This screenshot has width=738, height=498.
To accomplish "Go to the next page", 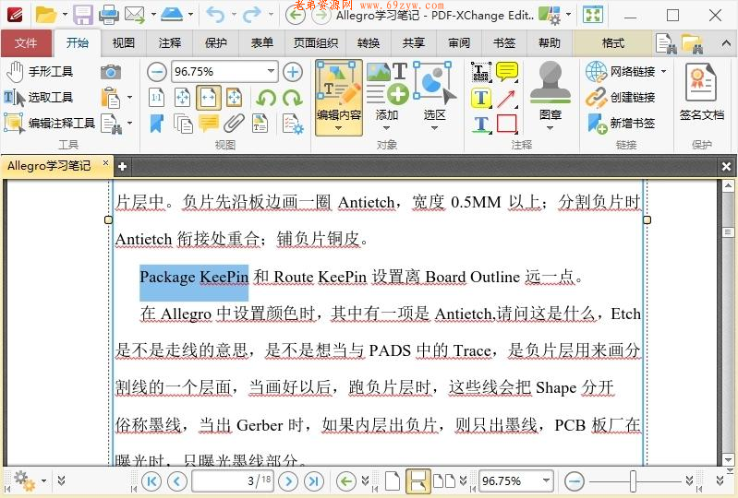I will pos(288,481).
